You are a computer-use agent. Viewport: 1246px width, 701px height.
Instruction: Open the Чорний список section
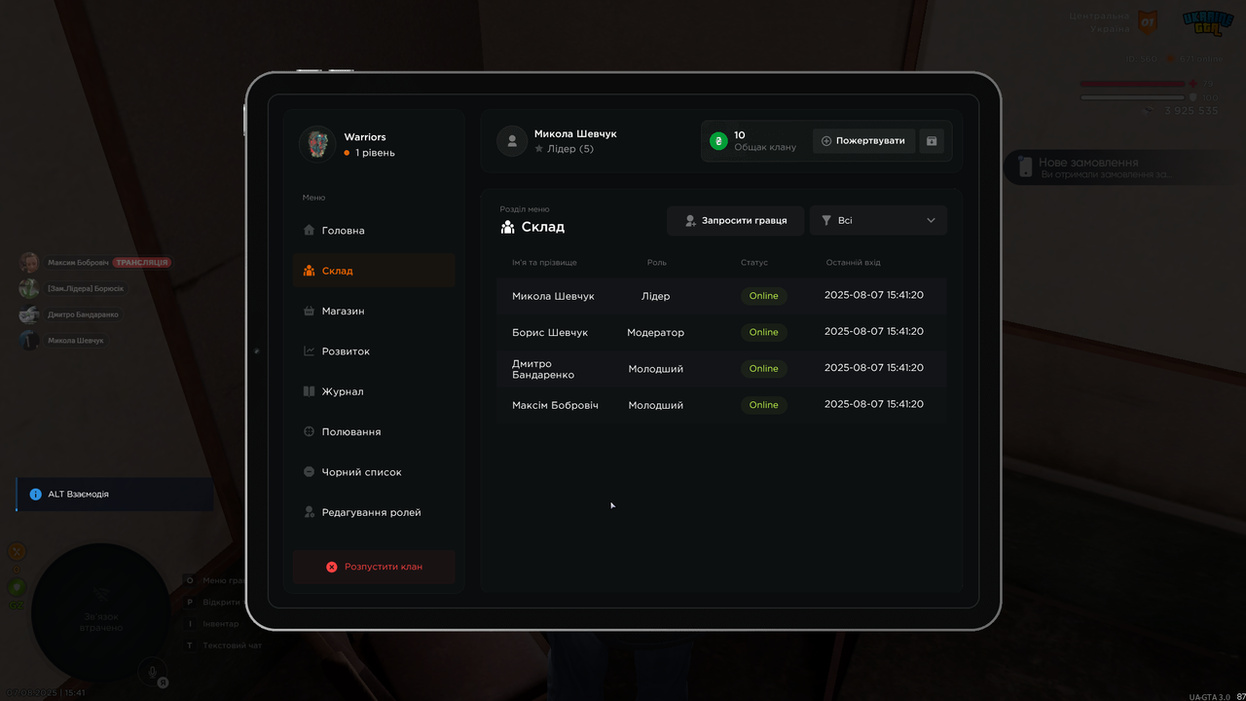tap(374, 472)
